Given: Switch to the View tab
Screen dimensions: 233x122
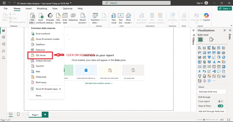Looking at the screenshot, I should [55, 8].
